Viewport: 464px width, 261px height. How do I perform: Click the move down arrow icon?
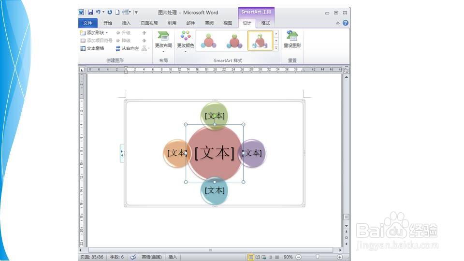pos(144,40)
